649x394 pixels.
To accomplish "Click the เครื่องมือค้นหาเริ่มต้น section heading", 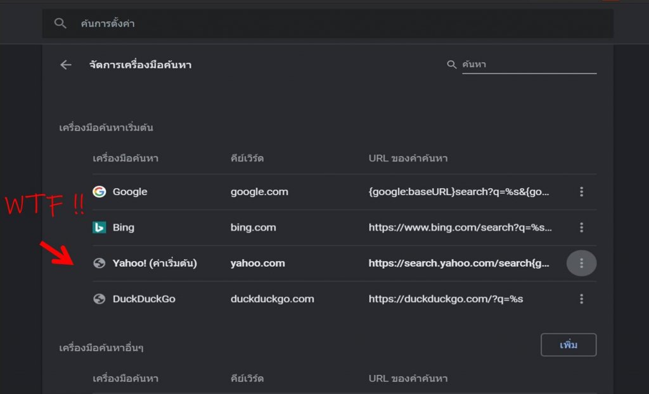I will click(106, 127).
